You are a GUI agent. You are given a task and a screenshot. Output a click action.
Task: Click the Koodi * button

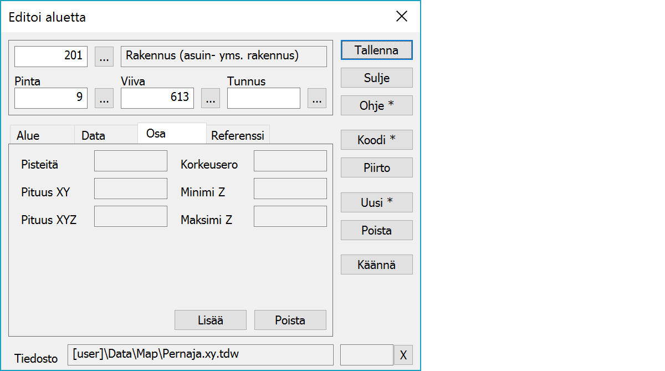point(376,140)
